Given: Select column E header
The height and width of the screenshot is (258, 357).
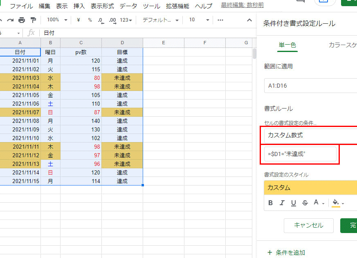Looking at the screenshot, I should [x=164, y=43].
